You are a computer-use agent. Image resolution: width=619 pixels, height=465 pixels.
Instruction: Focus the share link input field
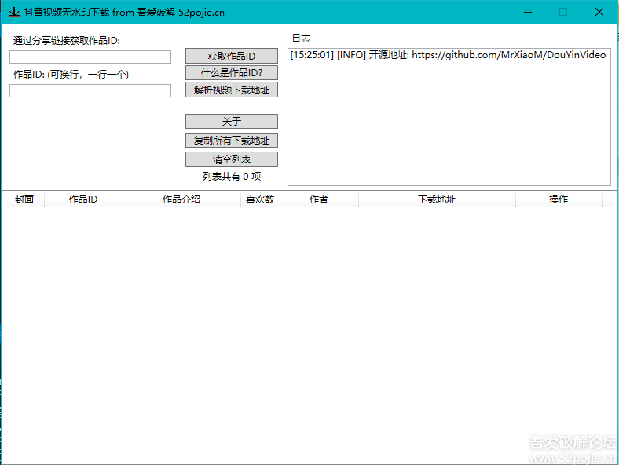tap(90, 57)
